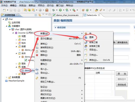
Task: Open the 文件(F) menu
Action: [x=4, y=5]
